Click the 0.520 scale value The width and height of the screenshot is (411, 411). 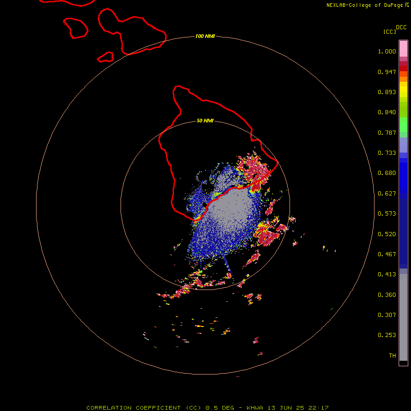pyautogui.click(x=387, y=234)
